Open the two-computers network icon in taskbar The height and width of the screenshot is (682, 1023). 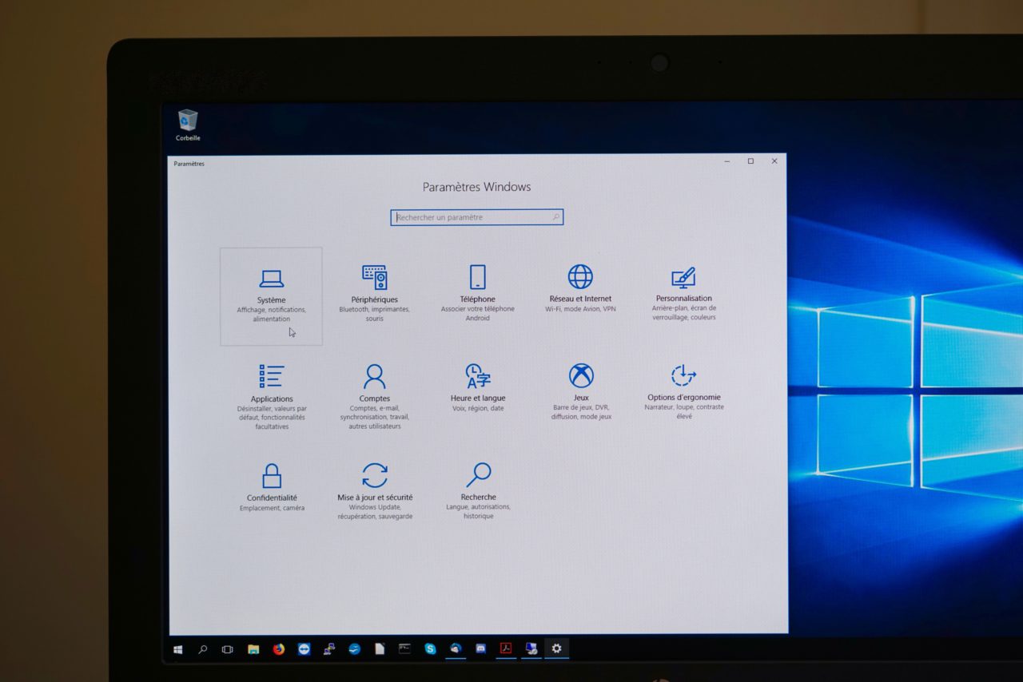tap(328, 649)
